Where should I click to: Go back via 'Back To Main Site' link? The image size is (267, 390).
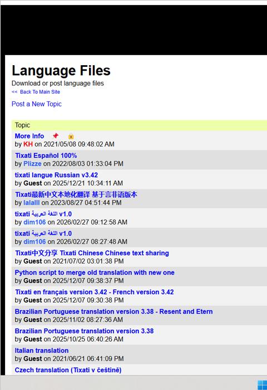pos(36,92)
